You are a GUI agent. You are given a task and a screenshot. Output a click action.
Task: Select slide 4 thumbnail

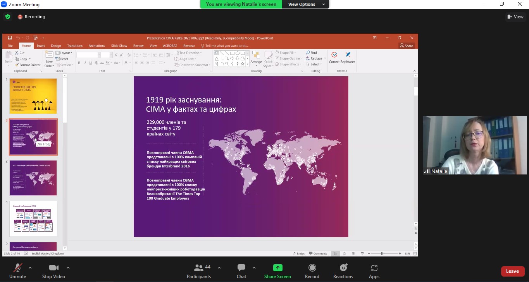tap(33, 219)
